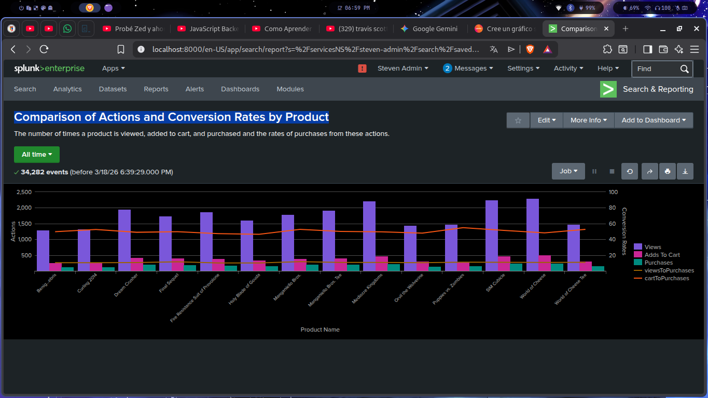Reload the search results
The width and height of the screenshot is (708, 398).
pos(629,171)
